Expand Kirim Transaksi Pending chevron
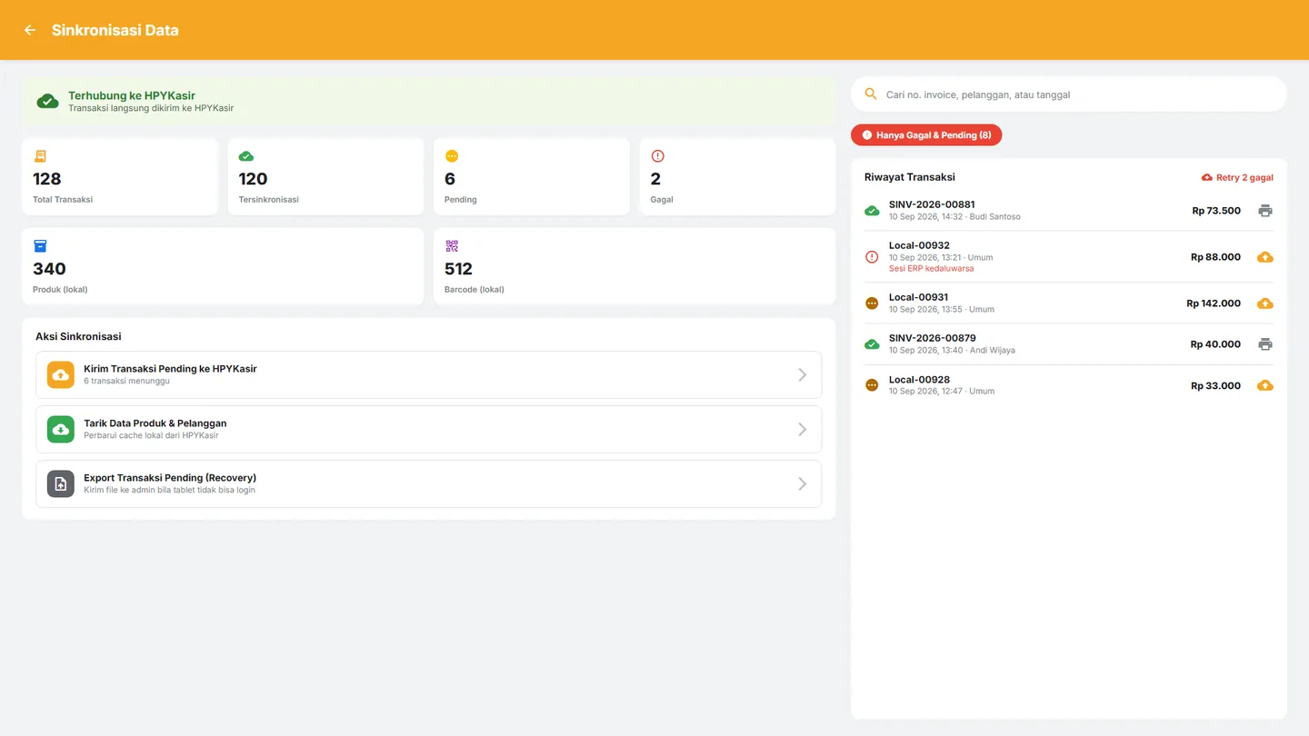Viewport: 1309px width, 736px height. 802,375
